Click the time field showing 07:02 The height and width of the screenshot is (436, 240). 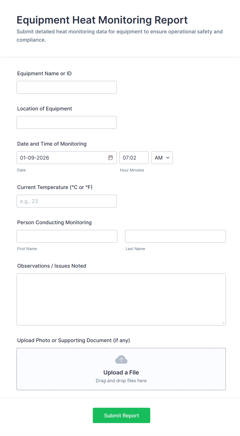134,157
